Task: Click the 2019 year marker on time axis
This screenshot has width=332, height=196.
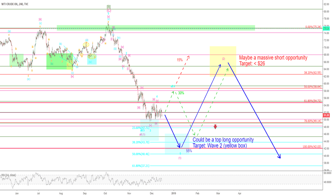Action: (173, 193)
